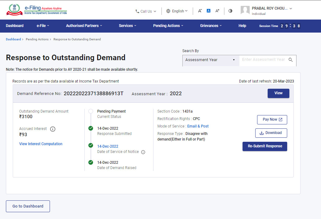Click the Pending Payment status circle
This screenshot has width=321, height=219.
(x=91, y=111)
